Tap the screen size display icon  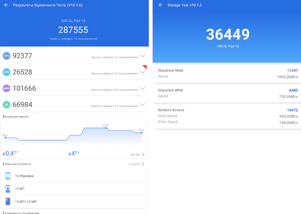[x=8, y=176]
